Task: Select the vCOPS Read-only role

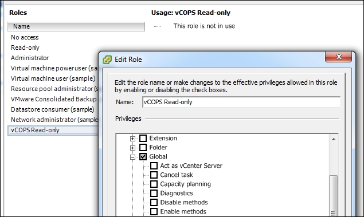Action: pyautogui.click(x=53, y=130)
